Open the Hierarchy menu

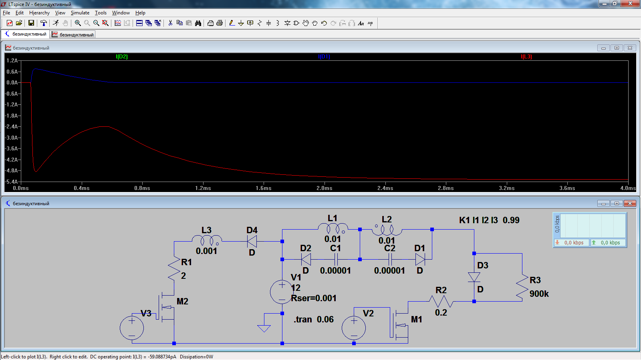point(39,13)
